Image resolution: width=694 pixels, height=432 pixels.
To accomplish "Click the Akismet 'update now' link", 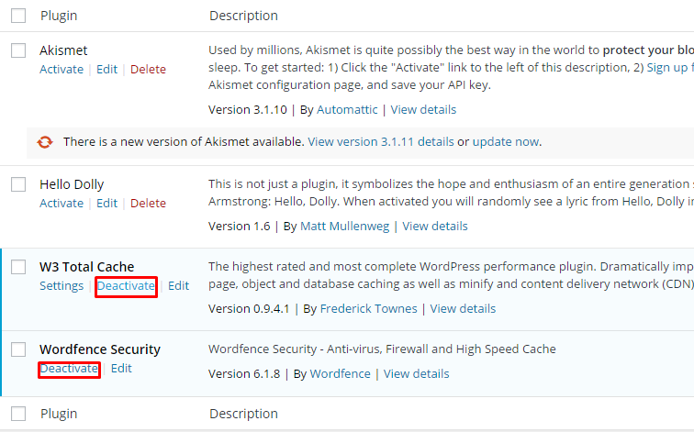I will pyautogui.click(x=506, y=142).
